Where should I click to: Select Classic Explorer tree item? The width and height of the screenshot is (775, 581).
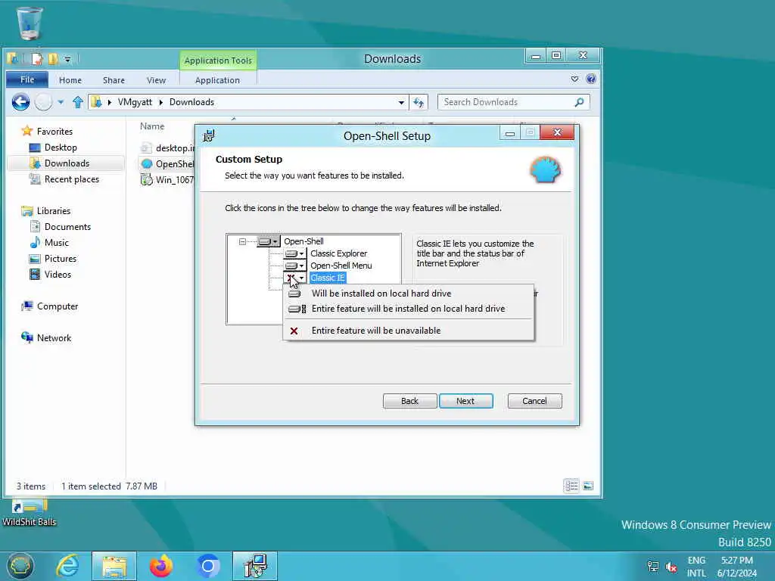click(x=338, y=253)
